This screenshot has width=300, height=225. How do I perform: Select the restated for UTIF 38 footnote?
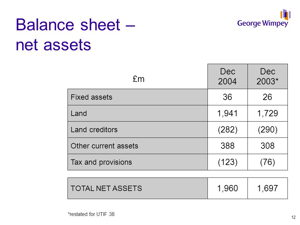(91, 214)
